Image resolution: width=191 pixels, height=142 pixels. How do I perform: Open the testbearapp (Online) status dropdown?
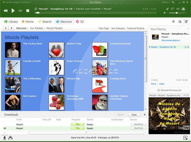pyautogui.click(x=18, y=2)
